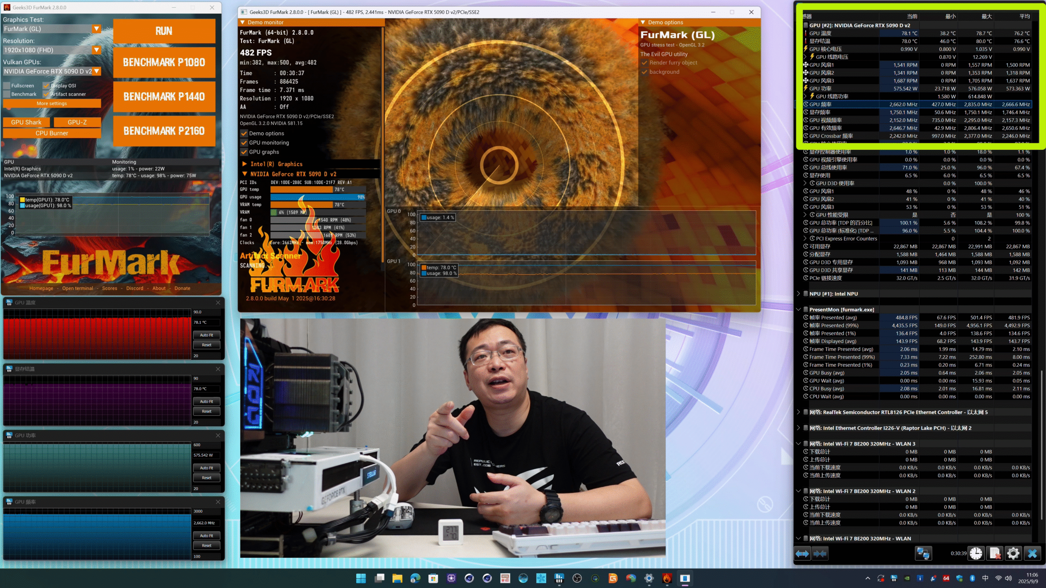
Task: Click the volume speaker tray icon
Action: (x=1008, y=578)
